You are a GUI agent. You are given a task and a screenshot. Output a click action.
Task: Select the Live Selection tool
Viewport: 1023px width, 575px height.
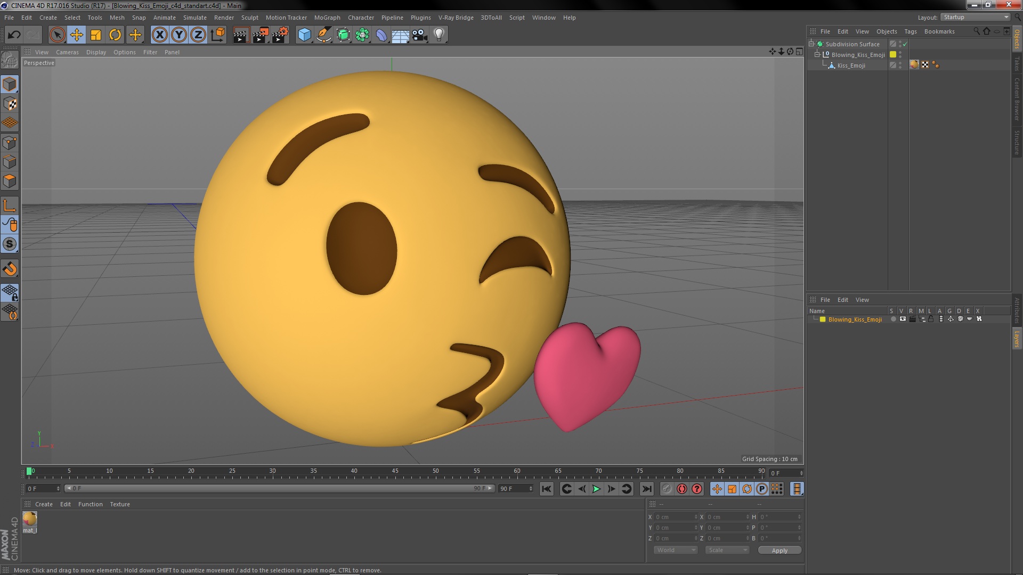click(x=57, y=35)
